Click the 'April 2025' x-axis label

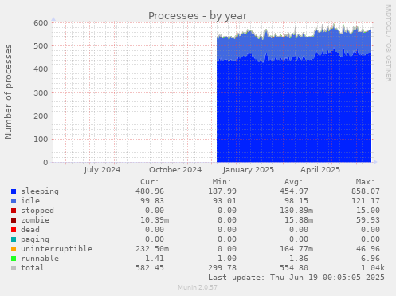pos(320,170)
